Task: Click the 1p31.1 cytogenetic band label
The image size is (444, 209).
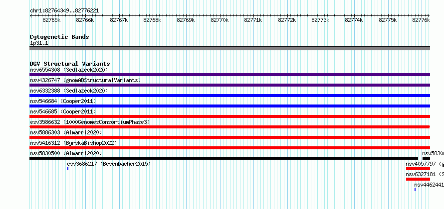Action: click(x=39, y=43)
